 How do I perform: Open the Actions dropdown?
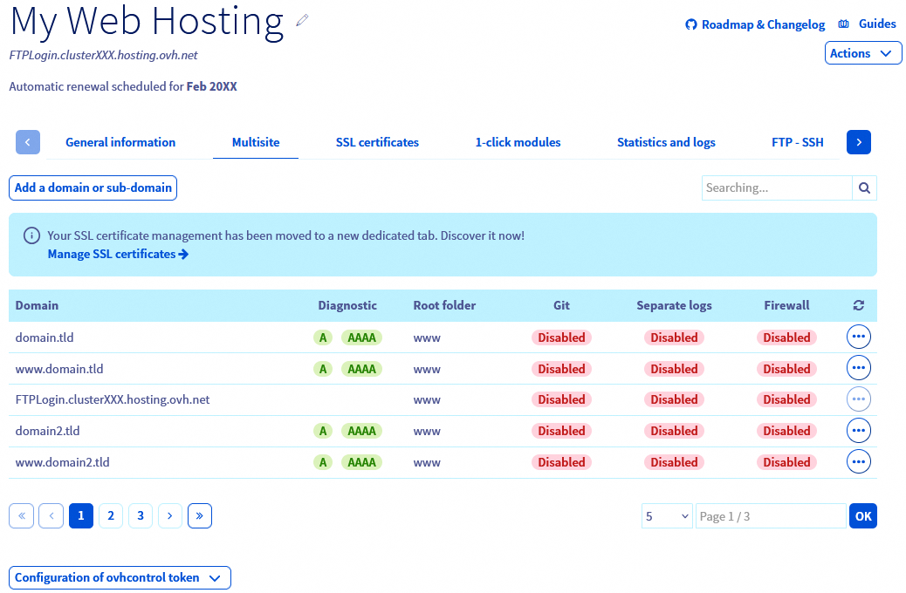click(x=862, y=52)
